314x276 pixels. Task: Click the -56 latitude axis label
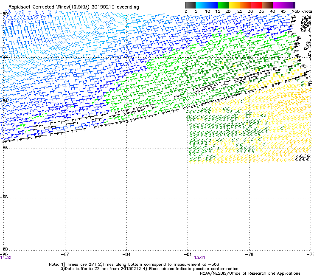click(x=4, y=147)
